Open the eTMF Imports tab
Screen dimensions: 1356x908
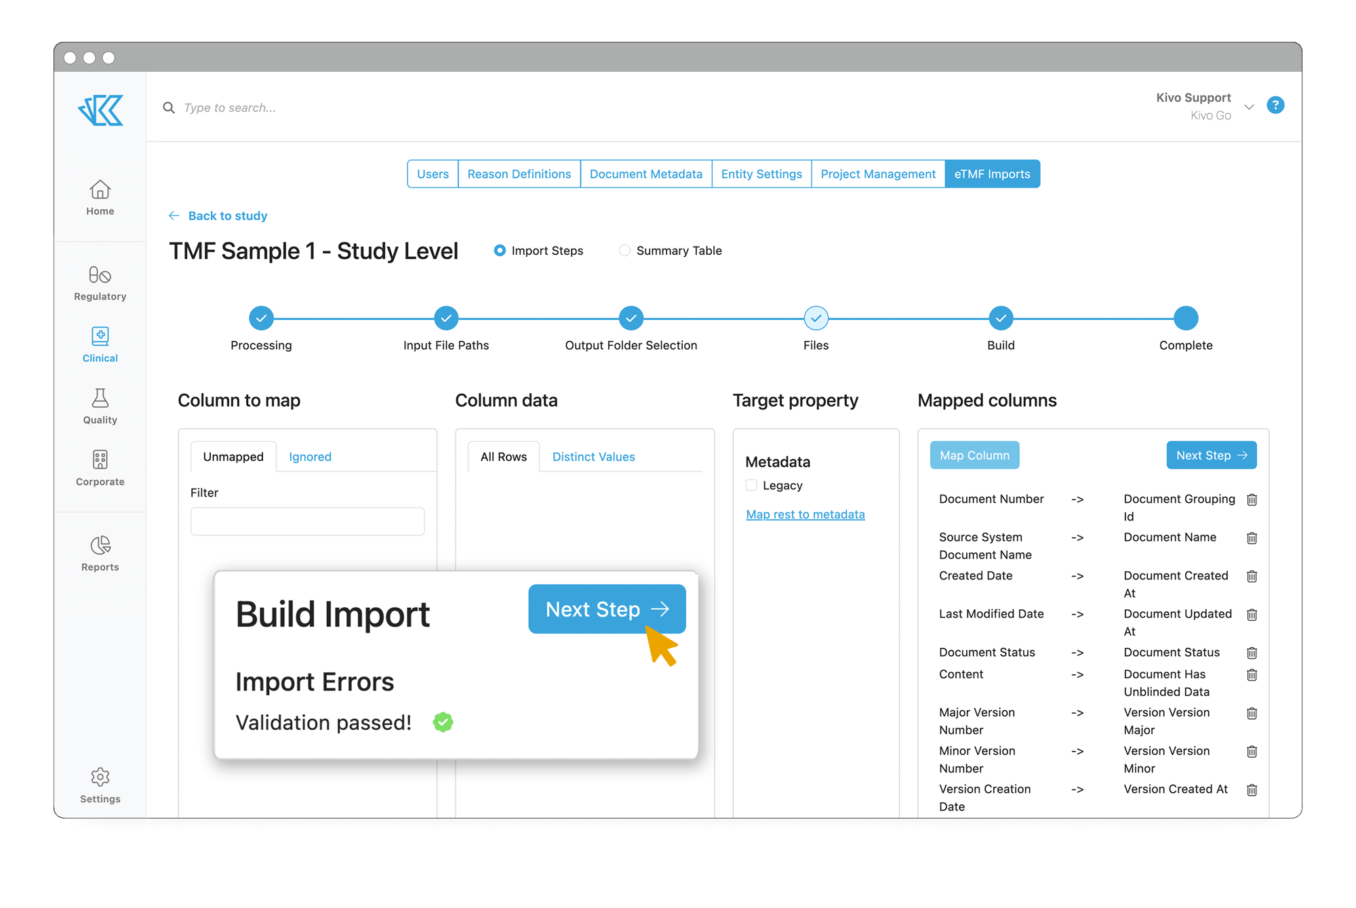tap(993, 174)
